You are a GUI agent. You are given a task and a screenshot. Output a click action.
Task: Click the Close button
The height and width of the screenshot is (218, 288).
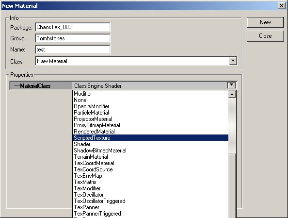[265, 36]
